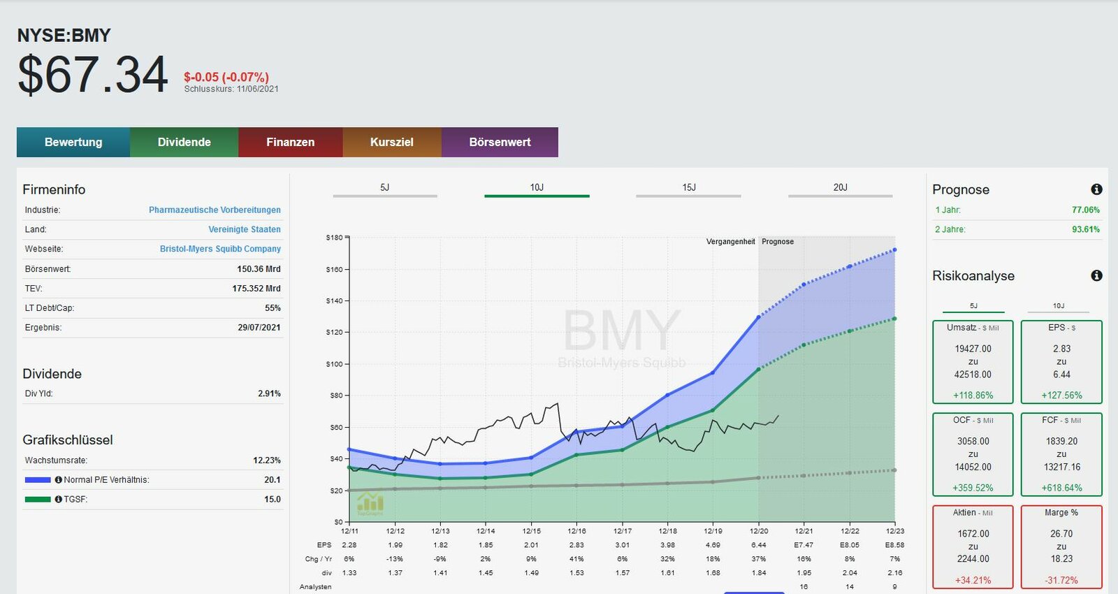Click the Vergangenheit label in the chart
This screenshot has width=1118, height=594.
click(x=730, y=242)
